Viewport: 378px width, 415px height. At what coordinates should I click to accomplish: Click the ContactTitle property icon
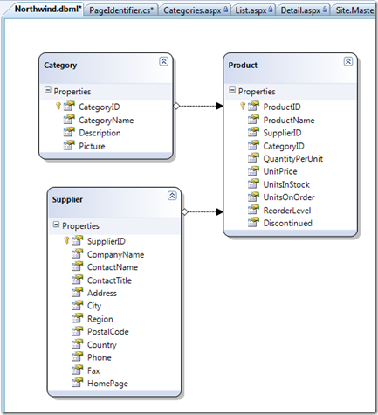(x=78, y=280)
